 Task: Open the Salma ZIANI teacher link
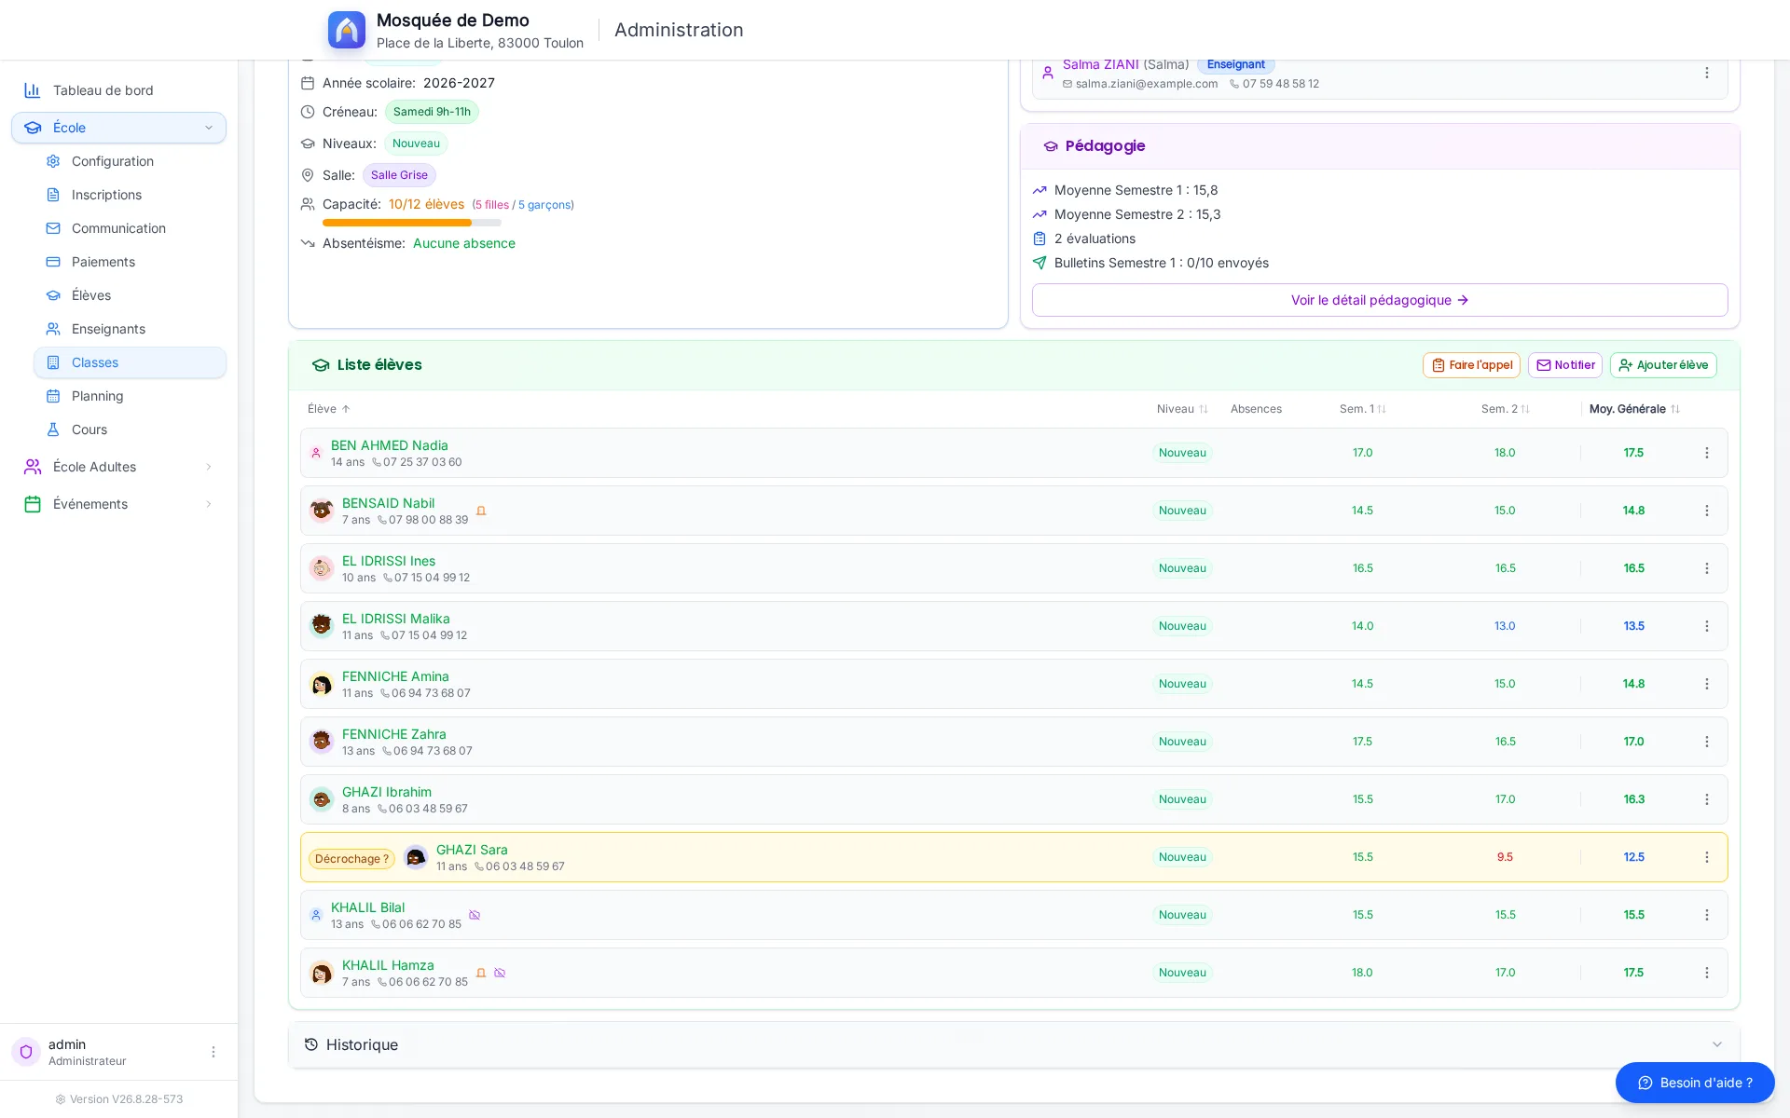pyautogui.click(x=1100, y=64)
